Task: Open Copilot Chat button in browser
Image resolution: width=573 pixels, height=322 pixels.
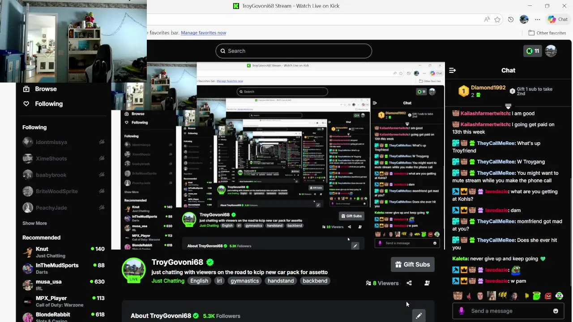Action: tap(558, 19)
